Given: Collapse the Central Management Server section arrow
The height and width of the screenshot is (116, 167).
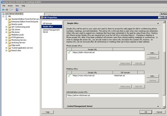Looking at the screenshot, I should coord(158,106).
